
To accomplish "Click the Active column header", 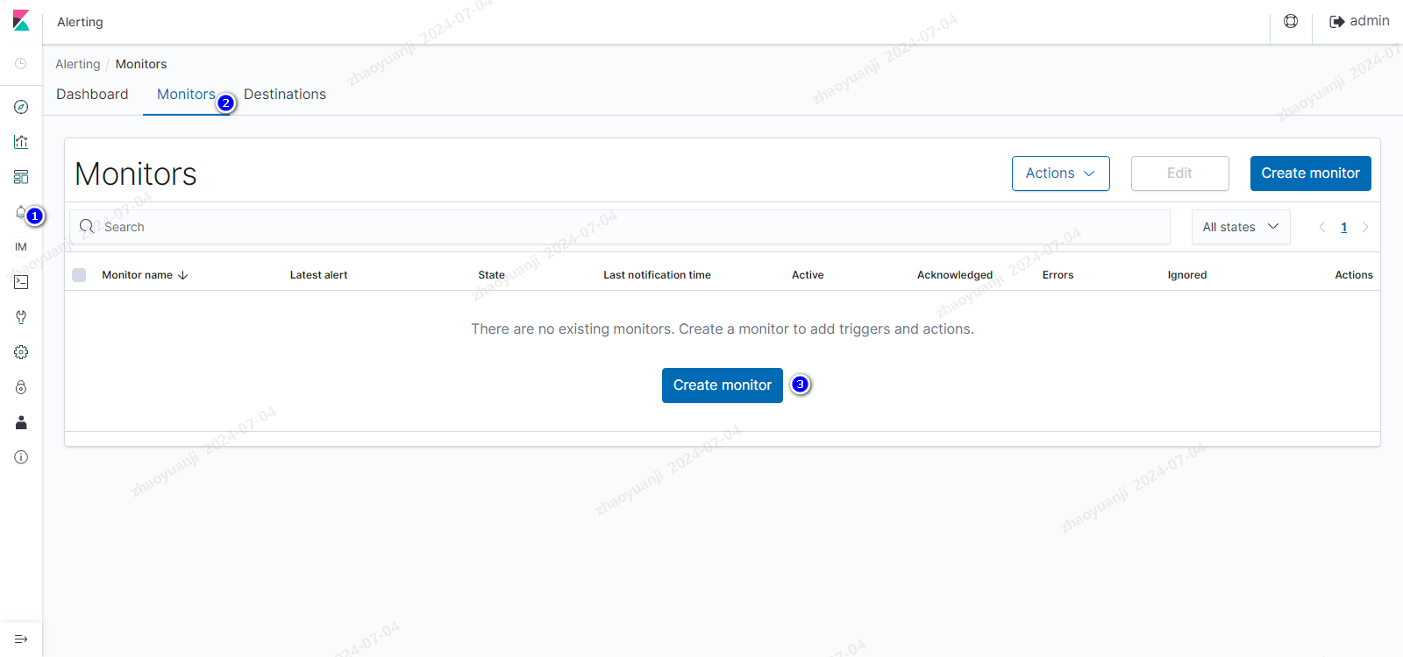I will click(x=808, y=275).
